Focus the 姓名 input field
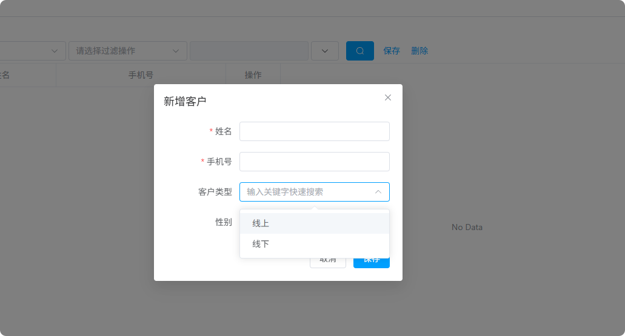 pos(314,131)
